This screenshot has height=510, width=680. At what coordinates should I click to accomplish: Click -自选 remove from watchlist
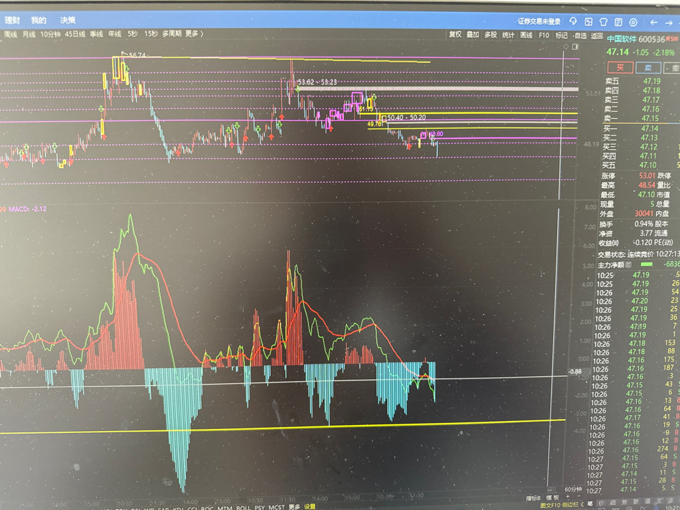coord(579,36)
